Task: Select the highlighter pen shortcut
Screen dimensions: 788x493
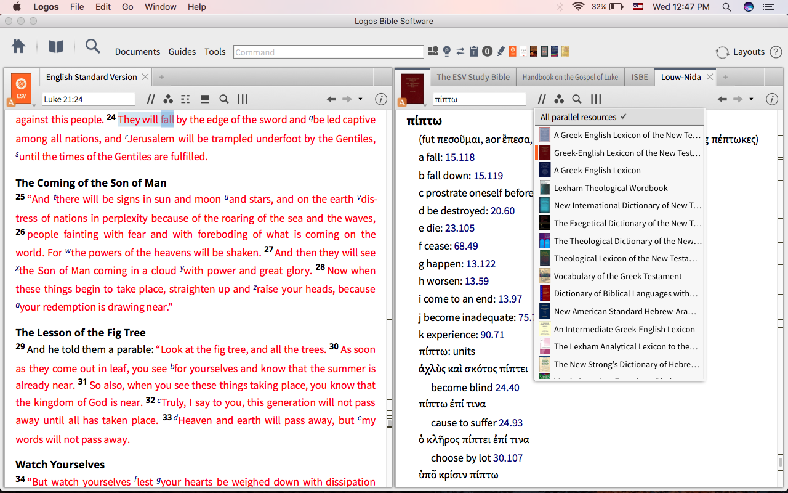Action: (501, 52)
